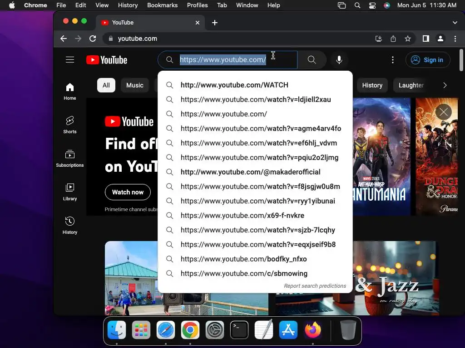Click the search magnifier button beside search box
The image size is (465, 348).
pyautogui.click(x=312, y=60)
